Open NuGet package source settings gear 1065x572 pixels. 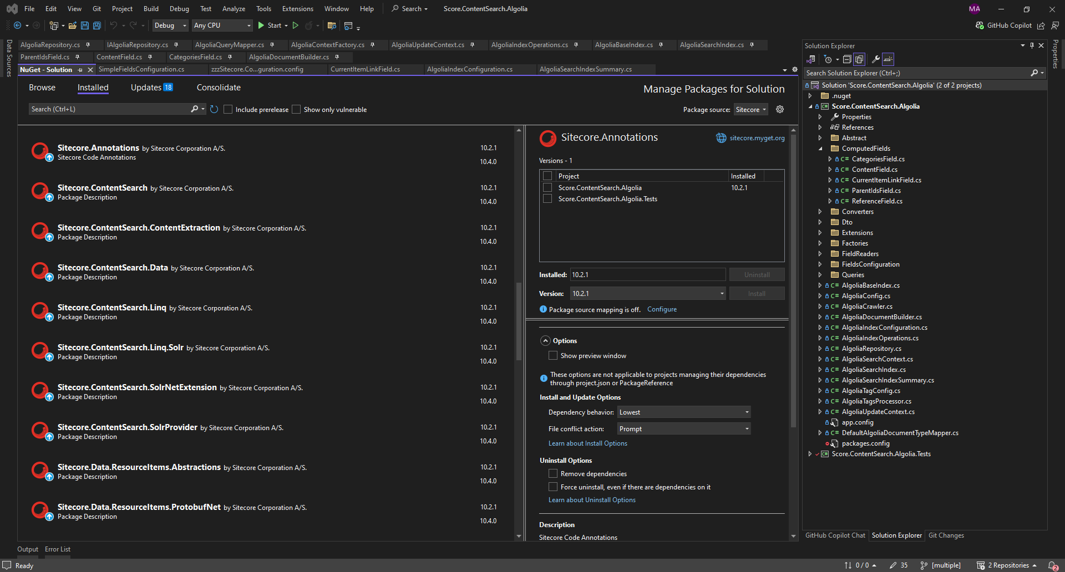pyautogui.click(x=780, y=109)
